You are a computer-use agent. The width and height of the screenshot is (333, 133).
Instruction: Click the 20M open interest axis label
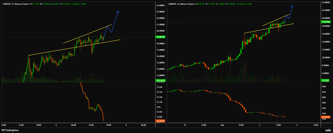(324, 97)
